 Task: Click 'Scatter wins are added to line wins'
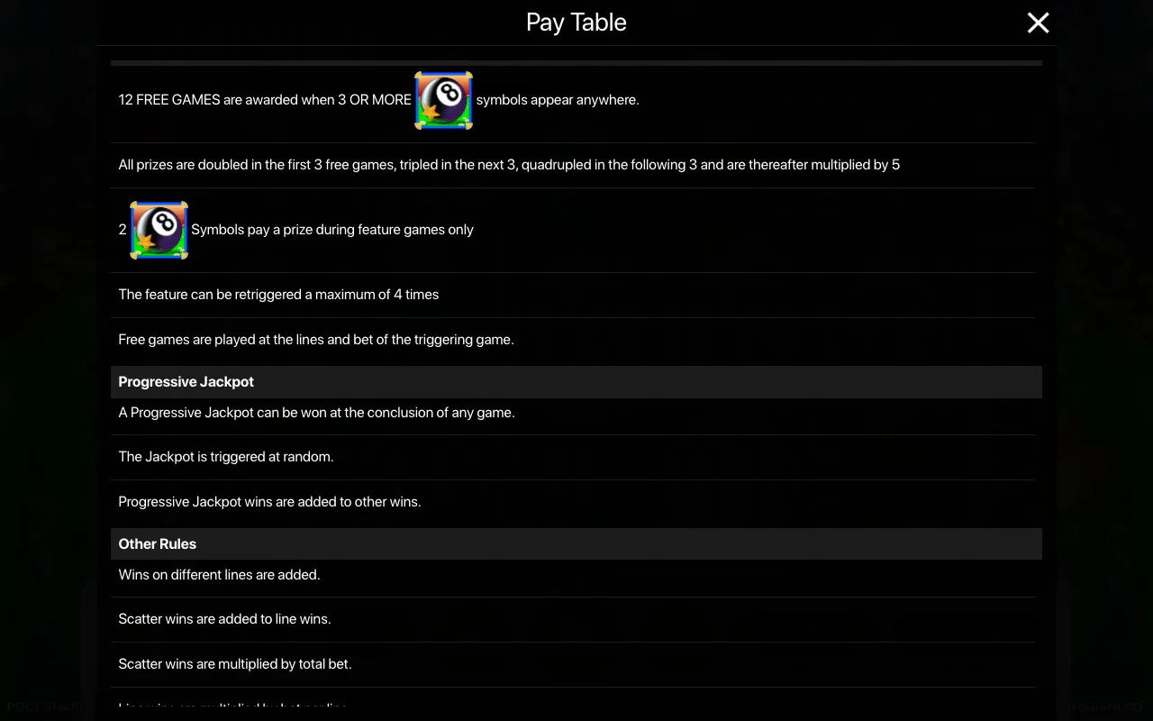click(x=224, y=619)
